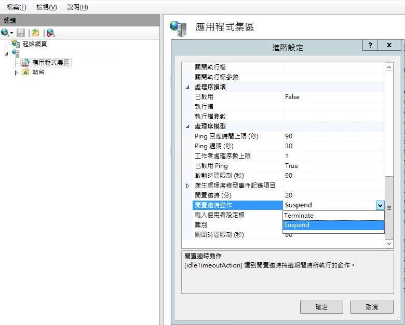405x325 pixels.
Task: Click the property grid scroll down arrow
Action: [389, 244]
